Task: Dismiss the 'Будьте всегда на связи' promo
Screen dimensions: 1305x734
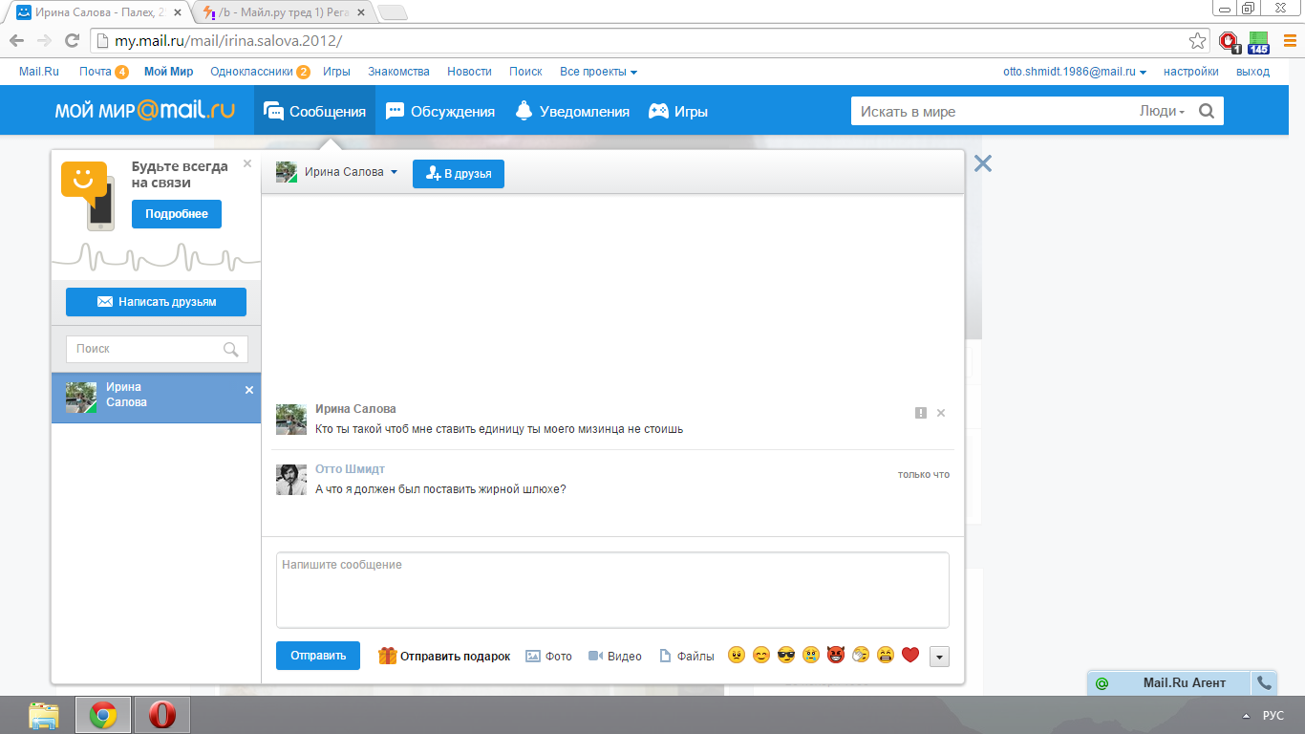Action: pyautogui.click(x=247, y=163)
